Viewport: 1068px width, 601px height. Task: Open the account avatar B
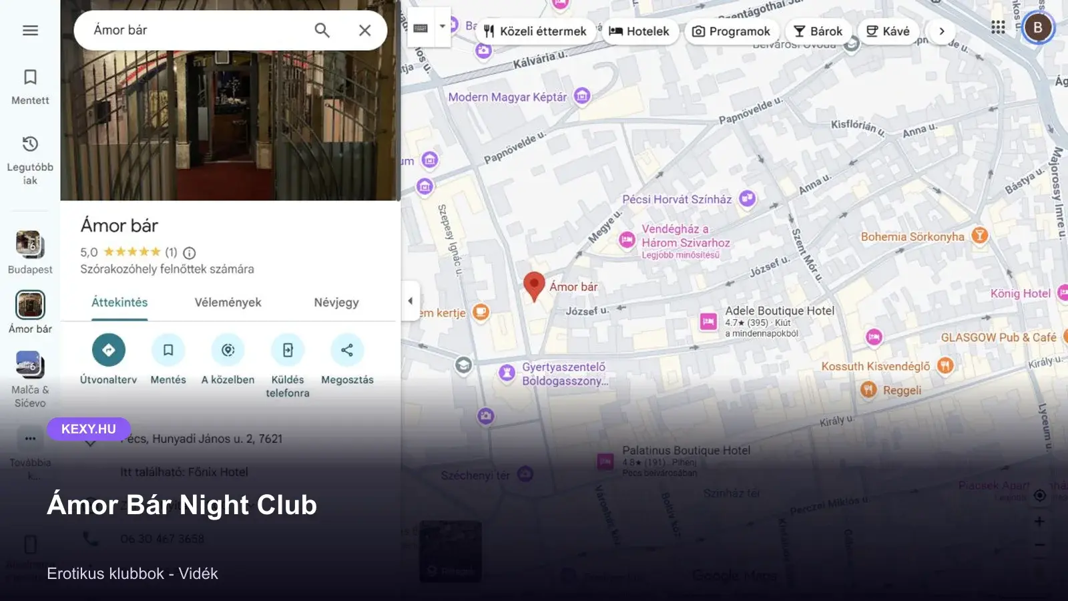point(1037,27)
